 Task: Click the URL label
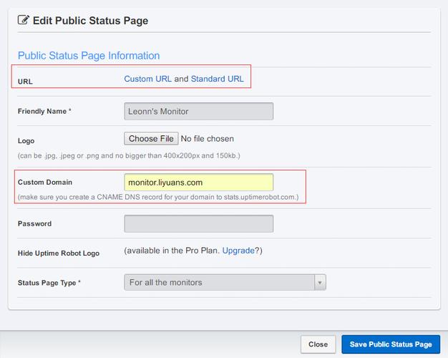pyautogui.click(x=25, y=82)
